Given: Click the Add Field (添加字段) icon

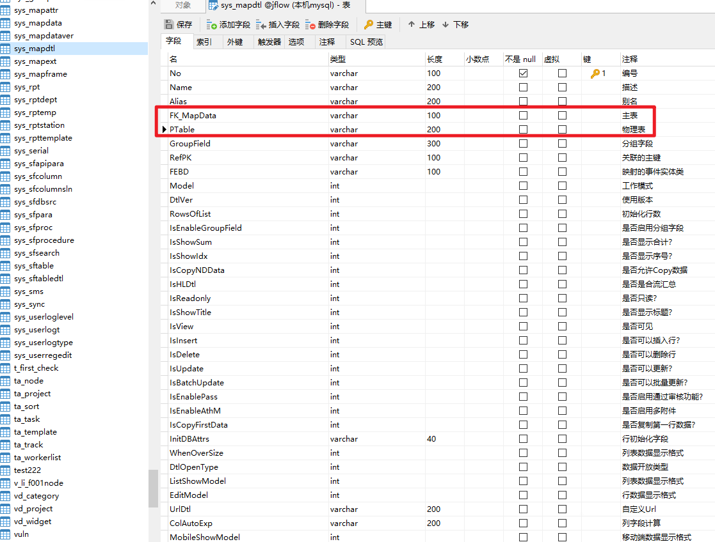Looking at the screenshot, I should click(211, 24).
